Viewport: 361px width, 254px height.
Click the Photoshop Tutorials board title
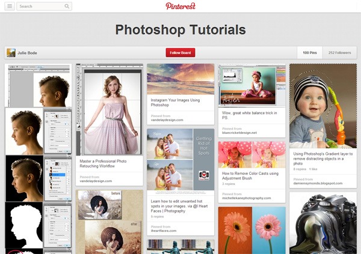(x=180, y=30)
